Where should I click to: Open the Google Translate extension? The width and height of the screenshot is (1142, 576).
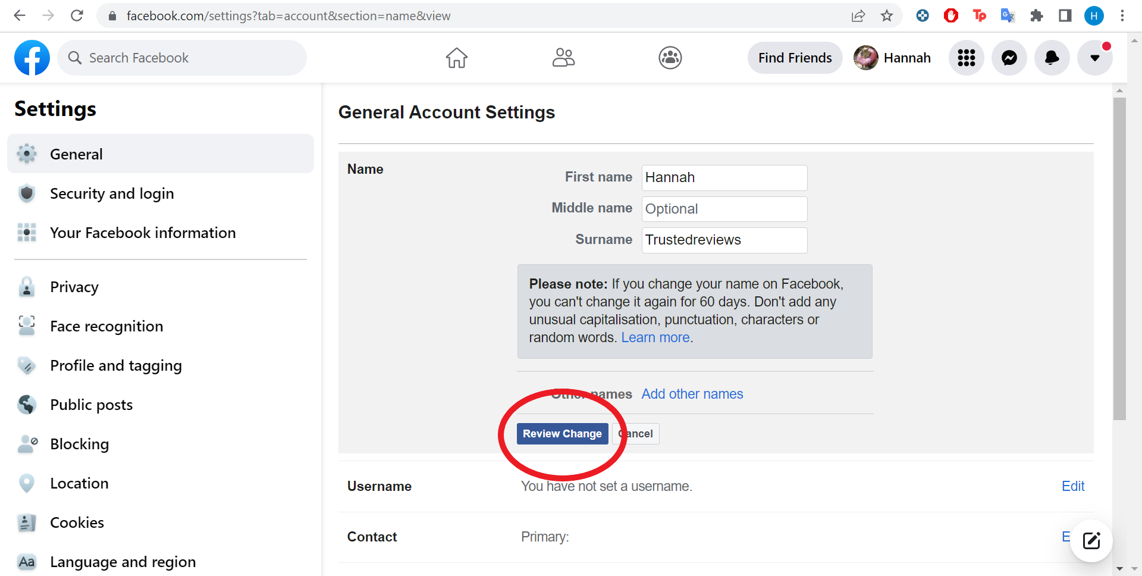pos(1008,16)
